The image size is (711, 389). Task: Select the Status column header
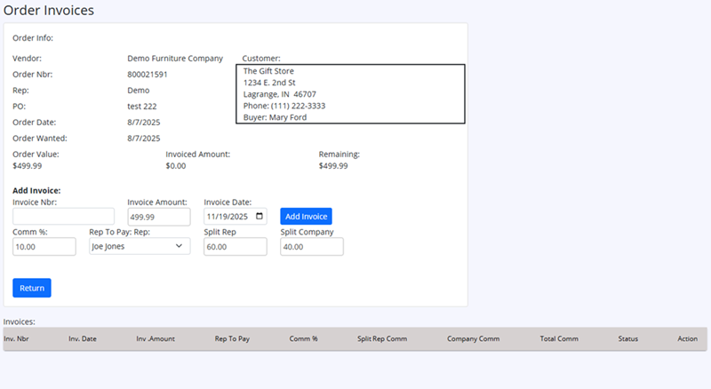click(x=628, y=339)
